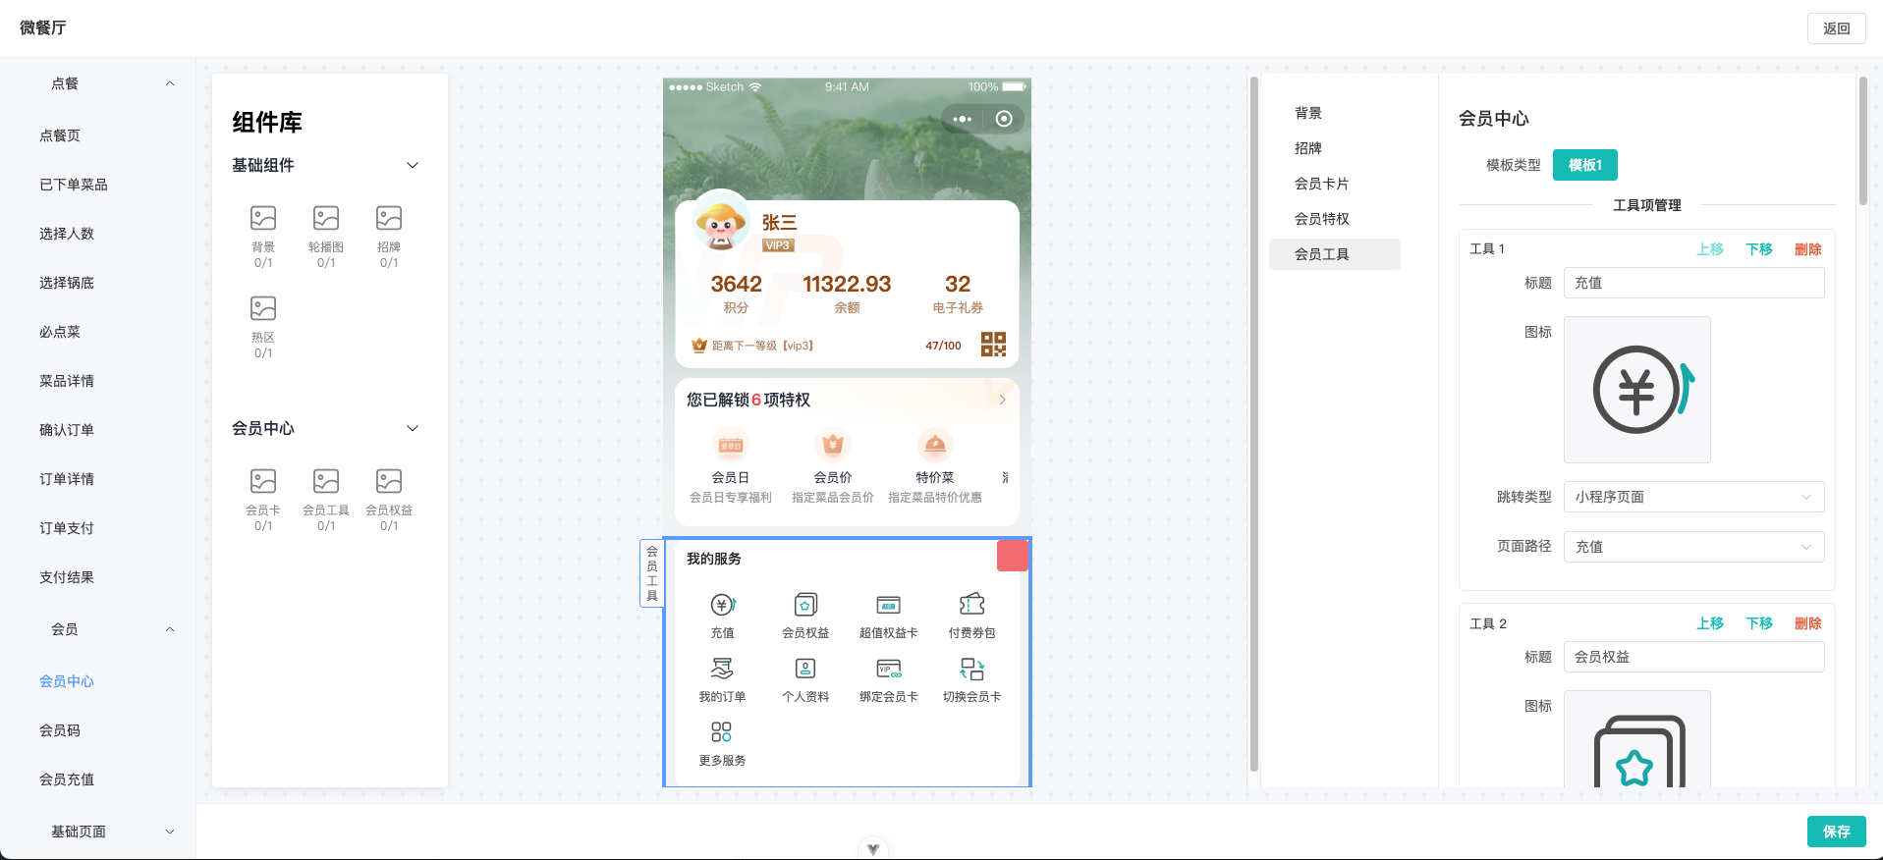Select the 会员工具 component icon in library
The image size is (1883, 860).
point(326,481)
